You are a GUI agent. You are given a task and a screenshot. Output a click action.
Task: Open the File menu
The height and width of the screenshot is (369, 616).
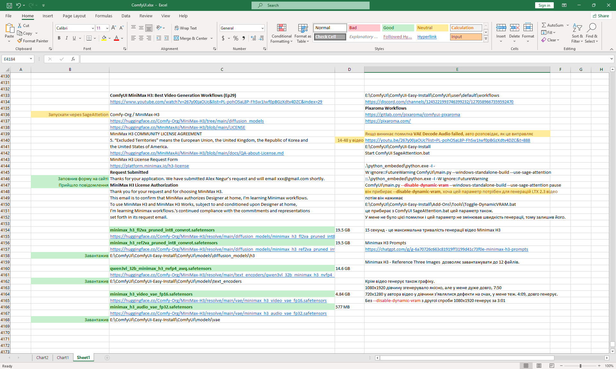(x=9, y=16)
